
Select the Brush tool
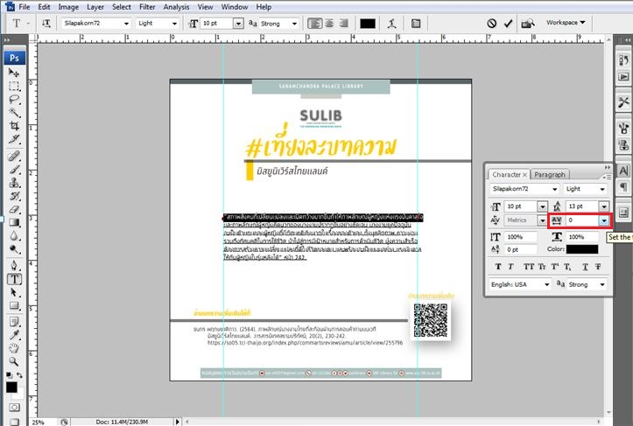(x=14, y=169)
